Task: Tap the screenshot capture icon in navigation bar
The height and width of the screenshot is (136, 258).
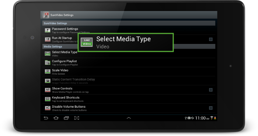Action: (77, 118)
